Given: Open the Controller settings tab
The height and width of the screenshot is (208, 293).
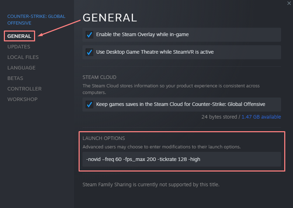Looking at the screenshot, I should 24,89.
